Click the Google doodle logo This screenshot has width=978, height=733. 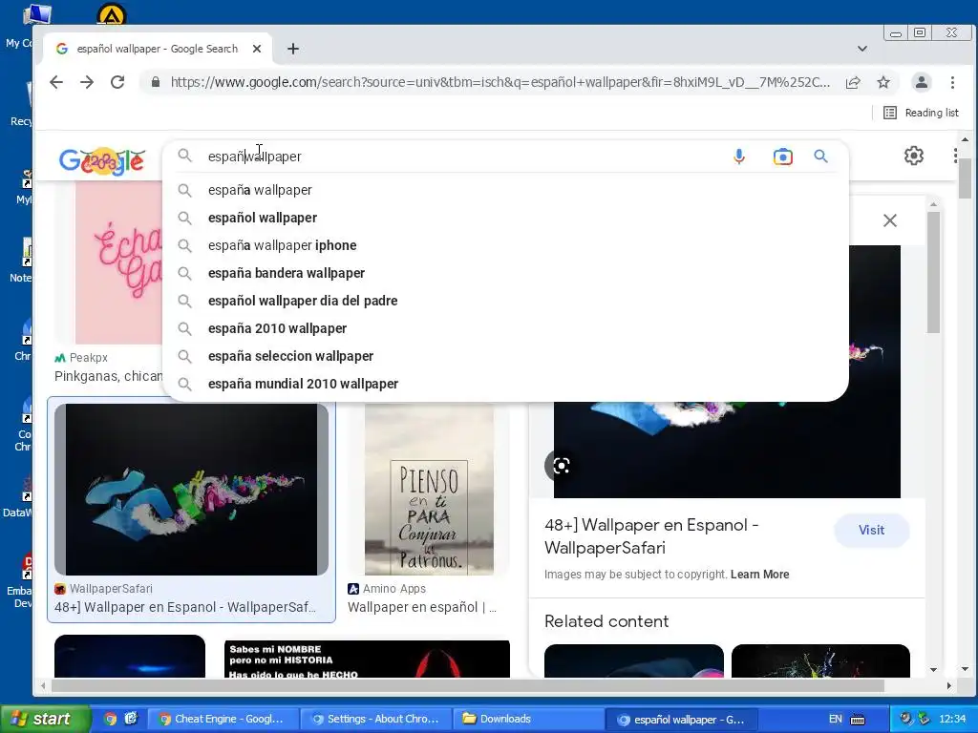(x=102, y=160)
